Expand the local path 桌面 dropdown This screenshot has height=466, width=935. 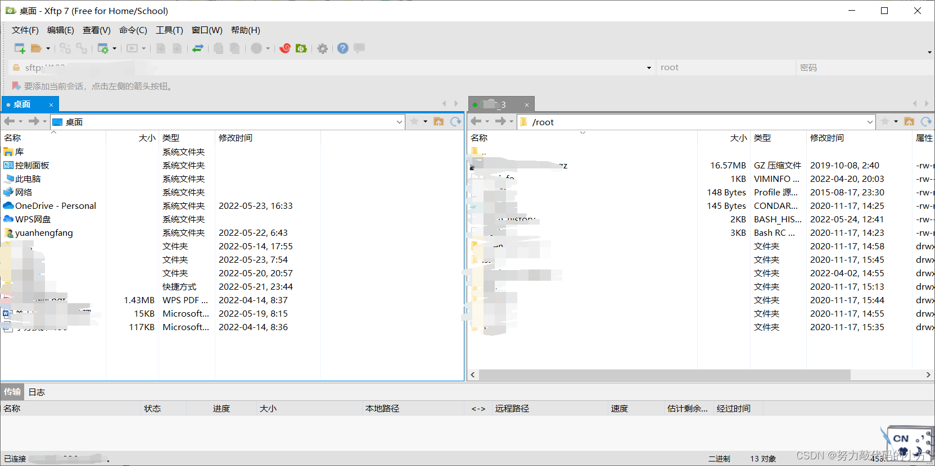click(399, 122)
